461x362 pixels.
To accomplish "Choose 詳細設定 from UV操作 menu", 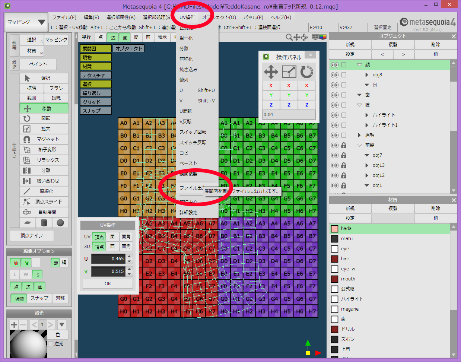I will click(188, 213).
